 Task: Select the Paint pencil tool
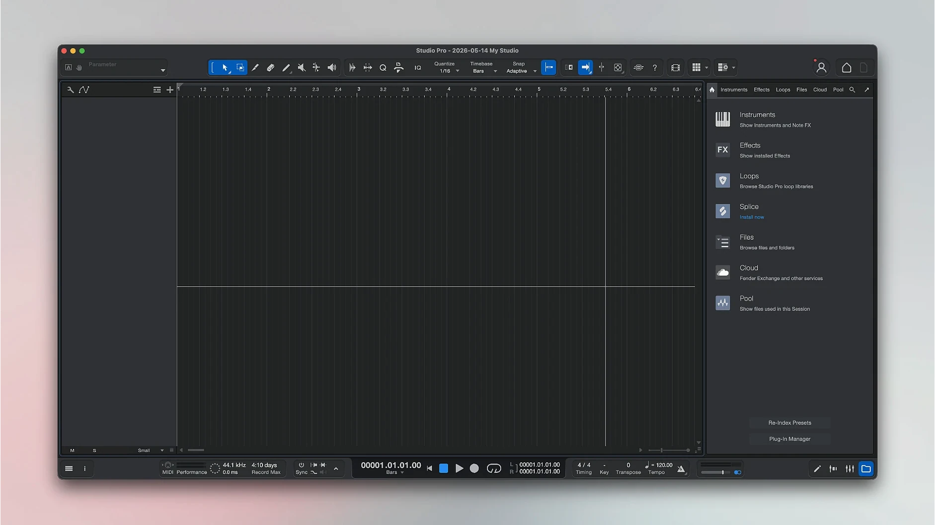286,68
